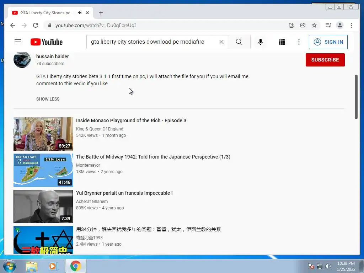Share this page from the address bar
Screen dimensions: 364x273
tap(303, 25)
